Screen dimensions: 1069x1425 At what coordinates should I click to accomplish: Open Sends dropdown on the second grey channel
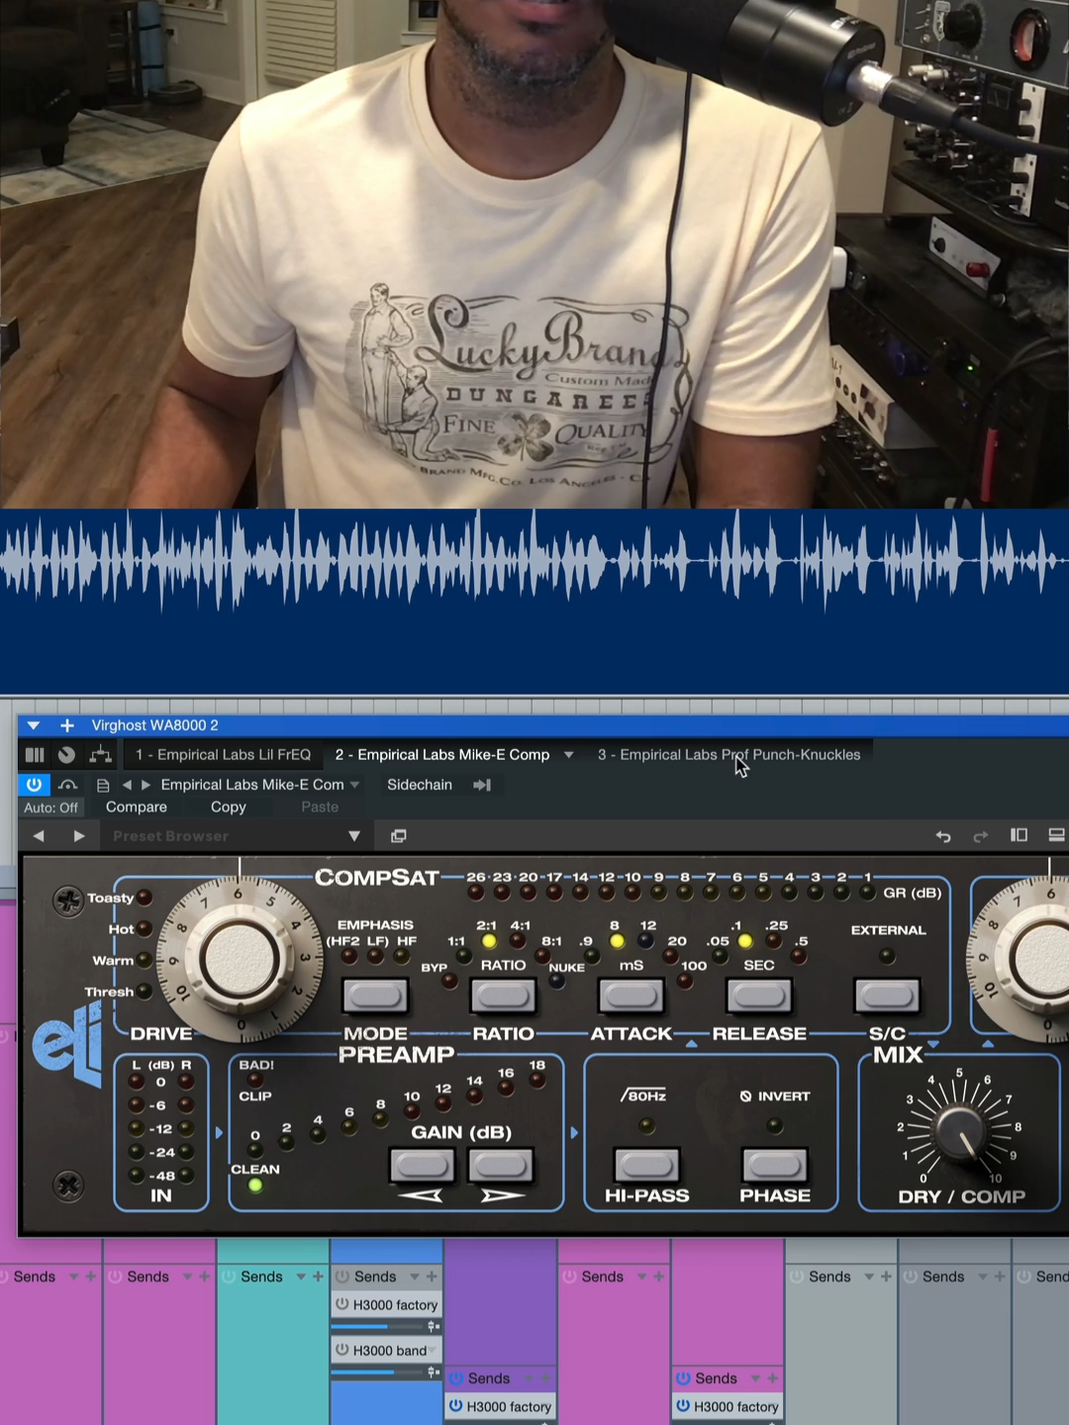click(983, 1277)
